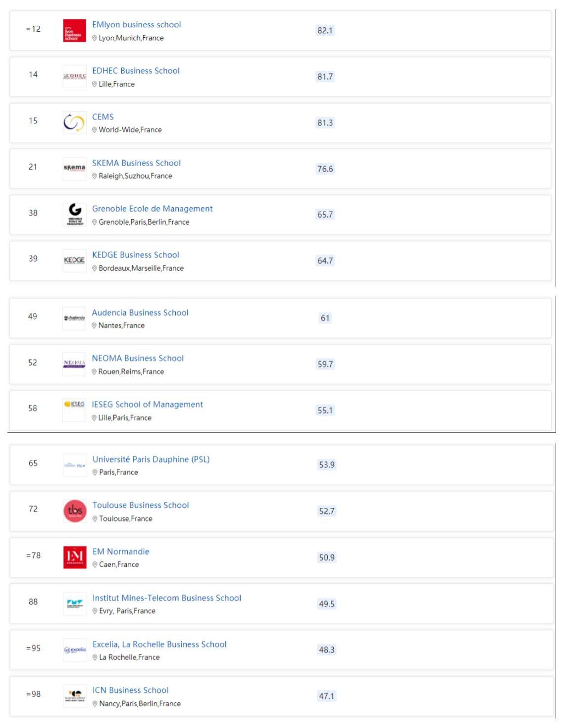Click the 64.7 score for KEDGE
This screenshot has width=567, height=727.
(325, 261)
